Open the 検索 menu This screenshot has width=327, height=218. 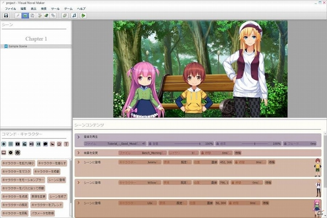tap(44, 9)
